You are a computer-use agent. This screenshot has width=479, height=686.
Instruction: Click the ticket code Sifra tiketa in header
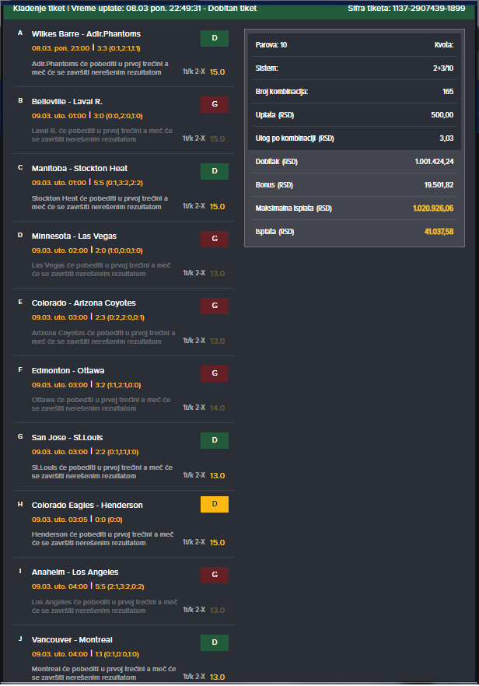(407, 9)
